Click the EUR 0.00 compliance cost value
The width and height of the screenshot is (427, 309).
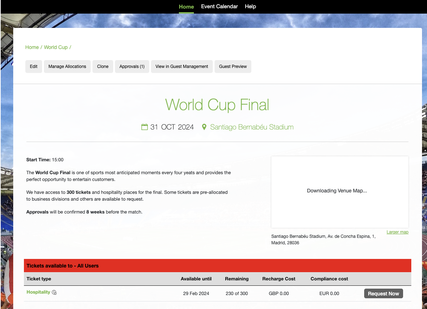[329, 294]
